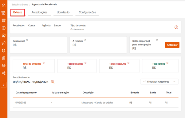Open the dollar coin finance icon
This screenshot has height=118, width=185.
[x=4, y=28]
